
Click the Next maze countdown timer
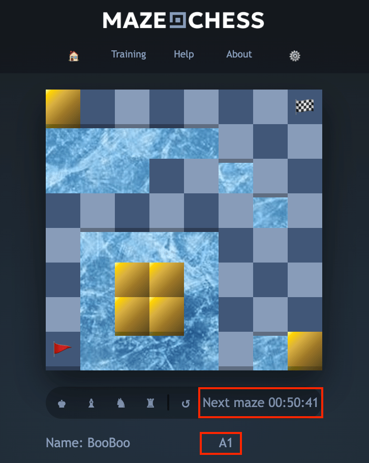coord(260,403)
